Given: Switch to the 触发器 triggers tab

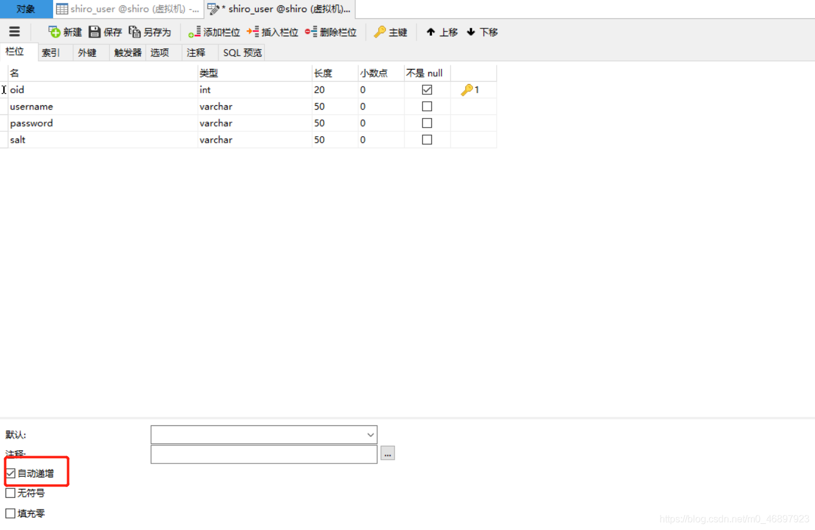Looking at the screenshot, I should click(x=128, y=53).
